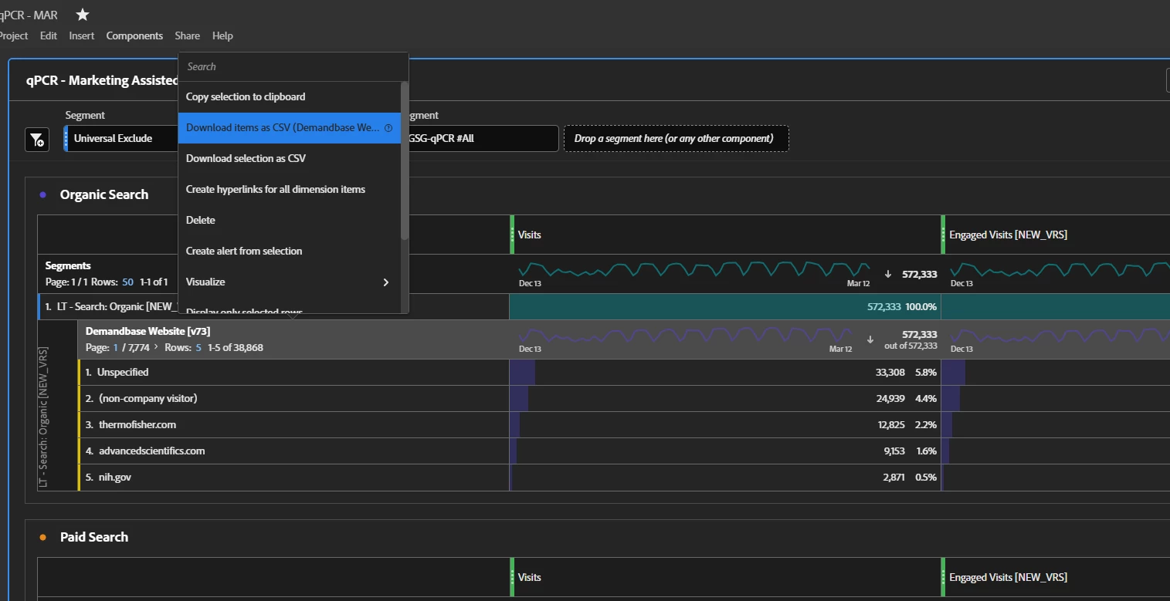Click the context menu Search field
The width and height of the screenshot is (1170, 601).
click(x=293, y=66)
